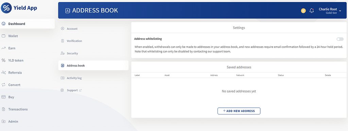Open the Dashboard menu item
The width and height of the screenshot is (348, 131).
[27, 24]
